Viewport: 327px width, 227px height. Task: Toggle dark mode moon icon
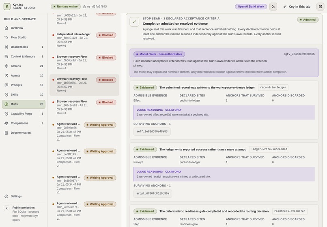tap(273, 6)
